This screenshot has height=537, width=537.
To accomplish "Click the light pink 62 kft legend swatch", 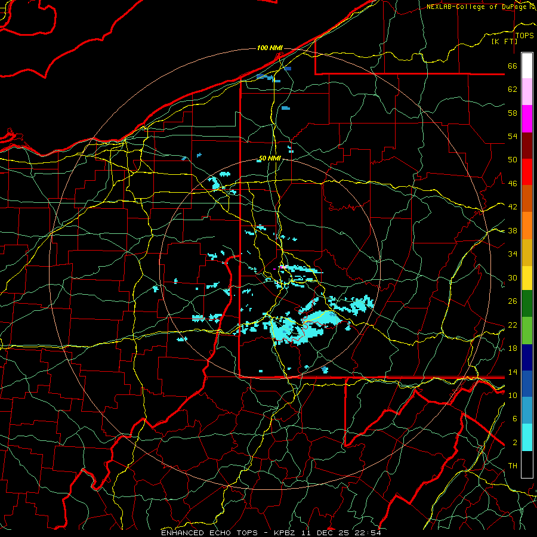I will 527,91.
